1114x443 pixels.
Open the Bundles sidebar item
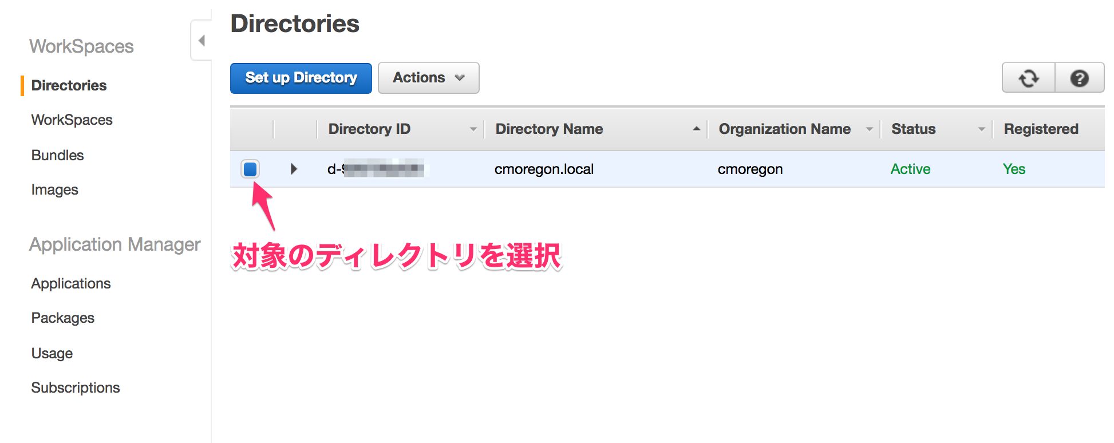point(58,156)
